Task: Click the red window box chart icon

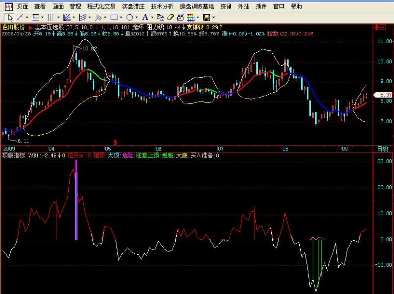Action: pos(383,27)
